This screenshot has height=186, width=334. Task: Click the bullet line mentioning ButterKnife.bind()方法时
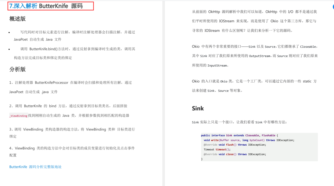pyautogui.click(x=78, y=49)
